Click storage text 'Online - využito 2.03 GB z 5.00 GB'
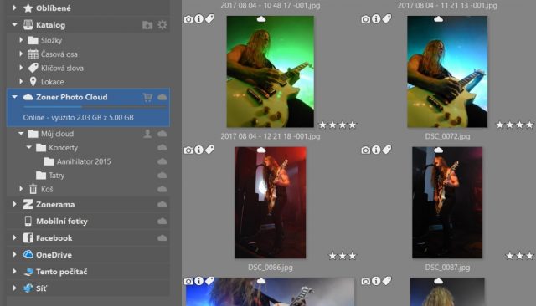This screenshot has height=306, width=536. click(x=78, y=118)
